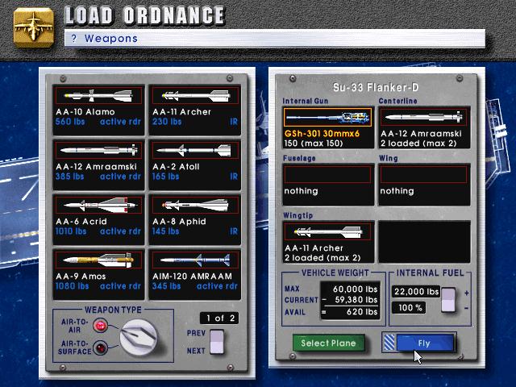Click the gold airplane emblem icon

click(34, 28)
